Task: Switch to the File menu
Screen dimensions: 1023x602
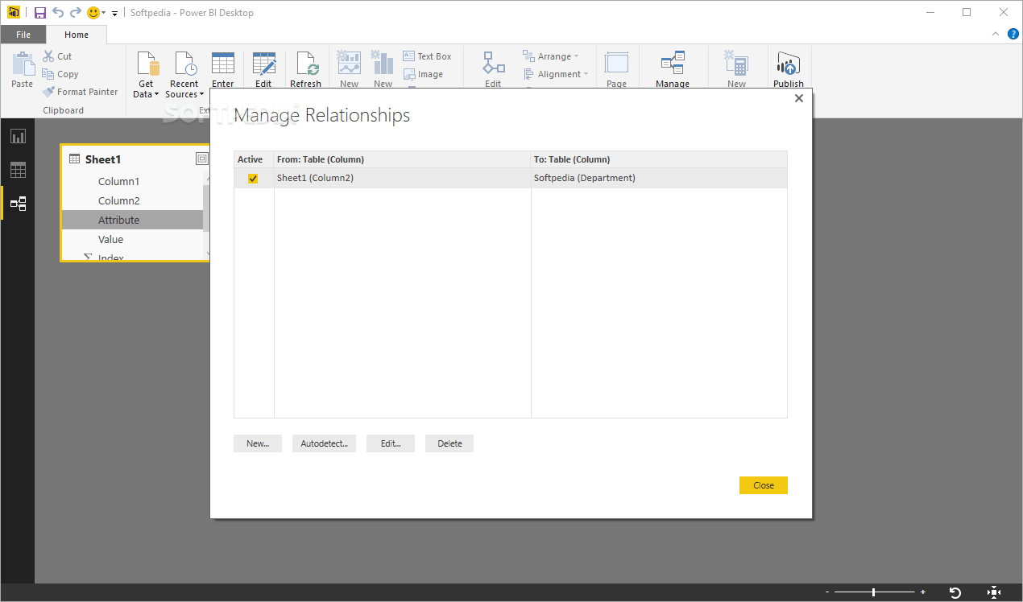Action: pos(23,34)
